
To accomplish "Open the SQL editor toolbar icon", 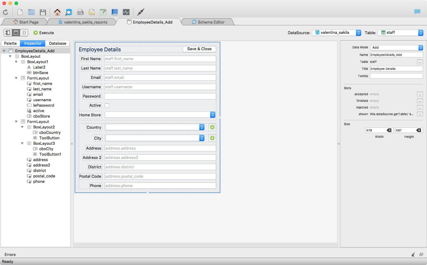I will [80, 12].
